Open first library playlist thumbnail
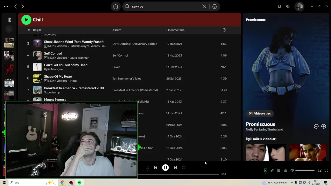 (9, 43)
